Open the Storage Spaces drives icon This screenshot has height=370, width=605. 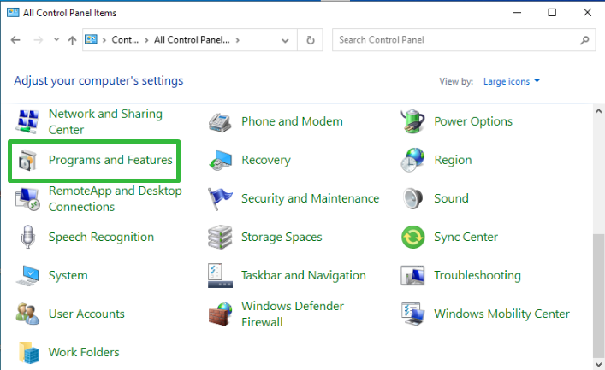220,237
